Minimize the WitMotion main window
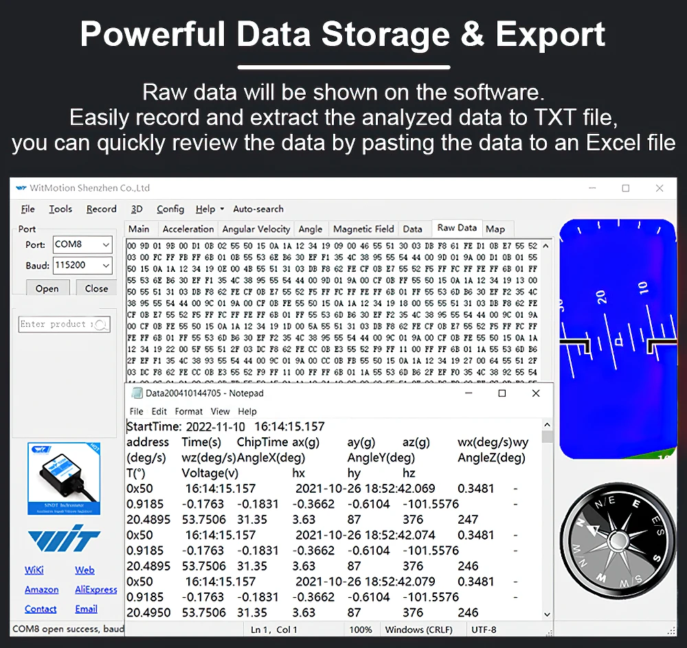Screen dimensions: 687x648 592,188
